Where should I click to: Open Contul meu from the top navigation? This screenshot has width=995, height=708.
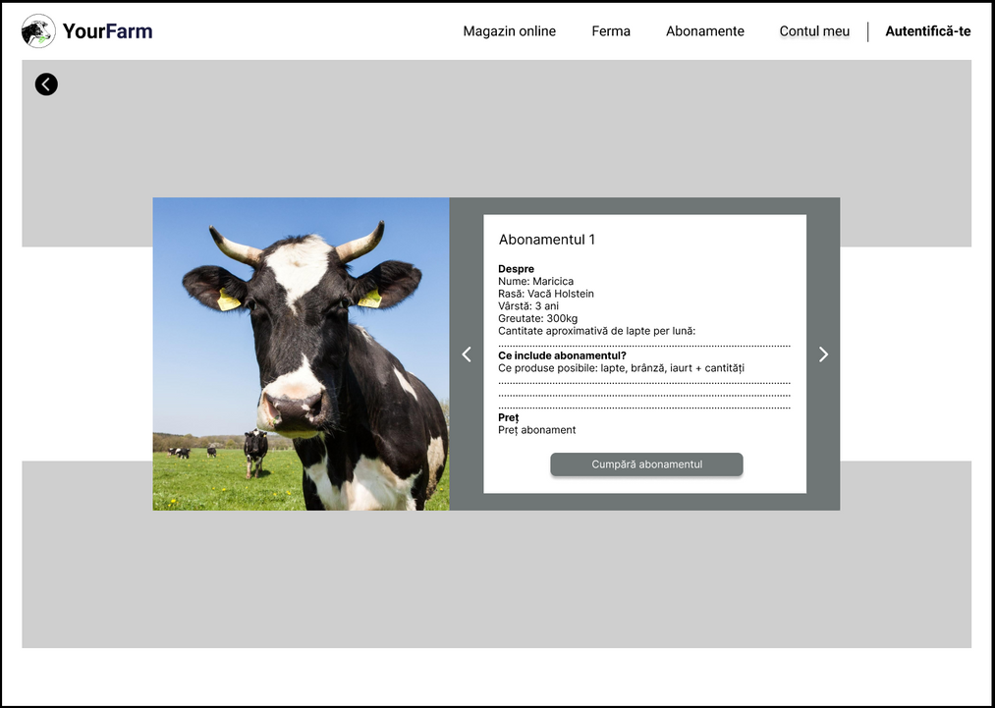(814, 31)
